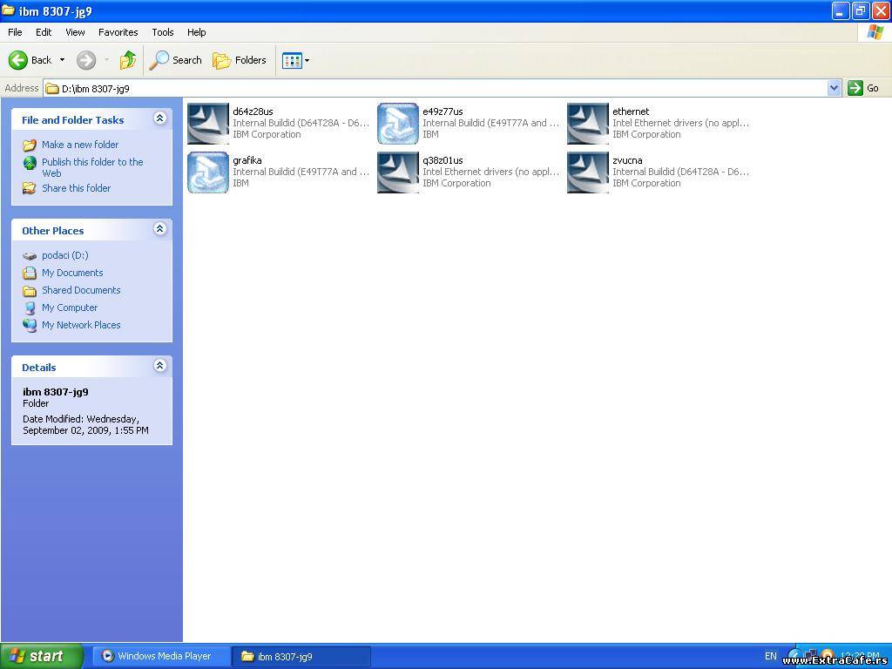The image size is (892, 669).
Task: Click Make a new folder link
Action: click(x=80, y=145)
